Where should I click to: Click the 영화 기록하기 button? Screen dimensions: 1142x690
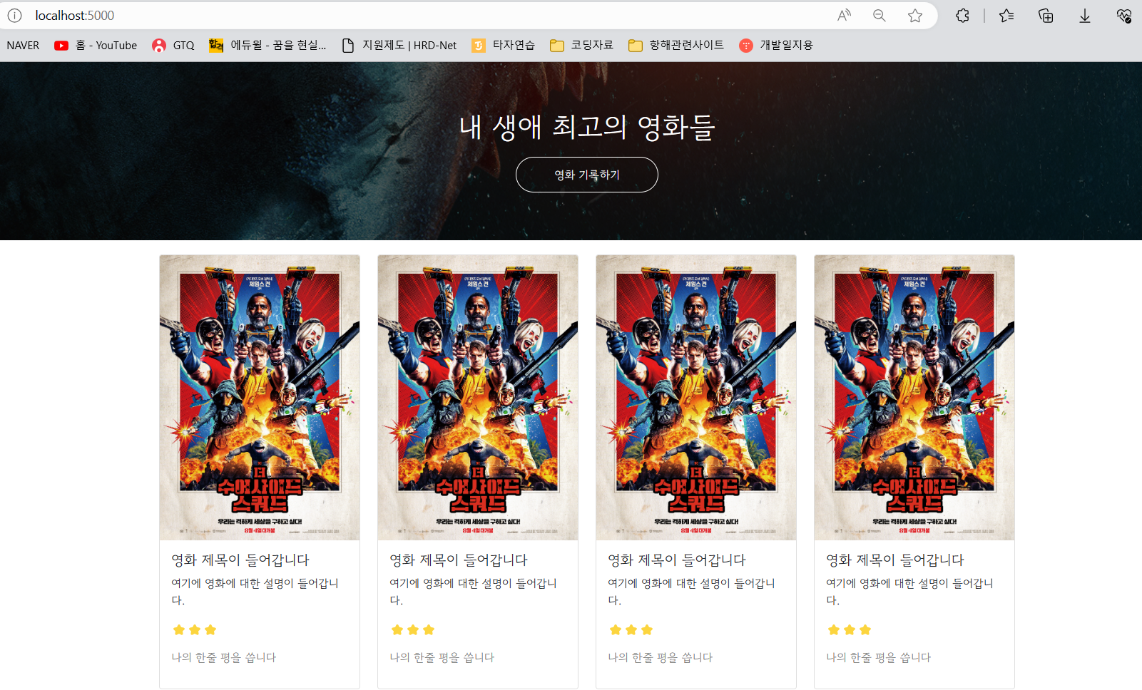tap(587, 175)
